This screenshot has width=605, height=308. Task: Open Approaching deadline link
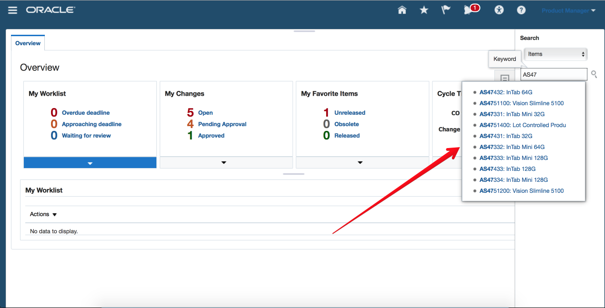[x=92, y=124]
